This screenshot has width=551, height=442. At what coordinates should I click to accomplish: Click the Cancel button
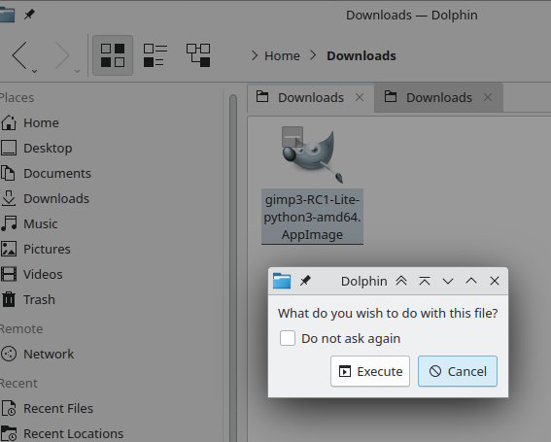(458, 371)
